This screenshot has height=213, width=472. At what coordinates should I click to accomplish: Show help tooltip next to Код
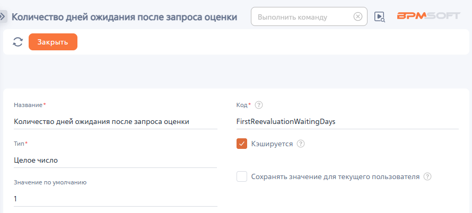tap(259, 105)
